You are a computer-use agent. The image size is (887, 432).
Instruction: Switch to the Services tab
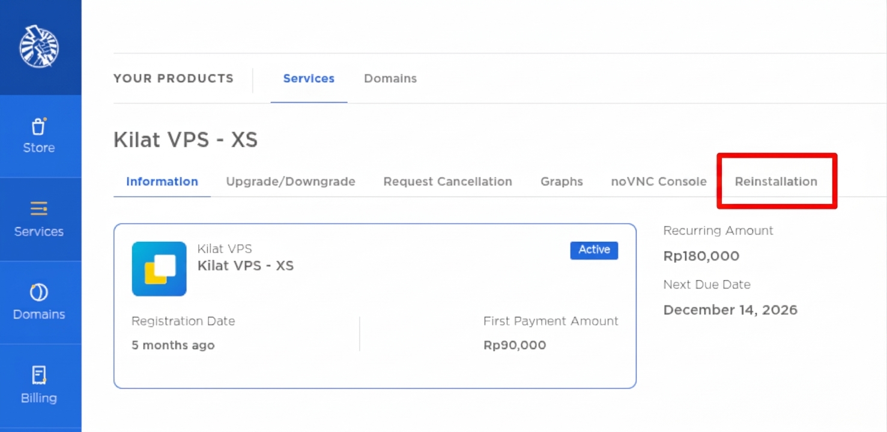click(x=309, y=79)
